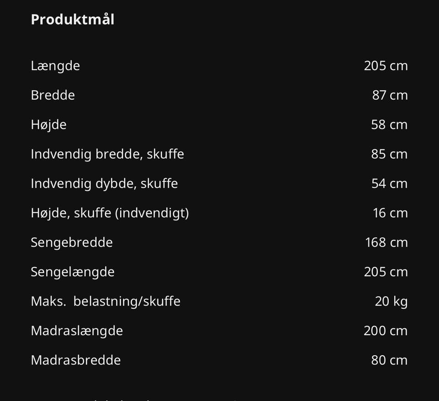439x401 pixels.
Task: Tap the 168 cm bed width value
Action: coord(386,243)
